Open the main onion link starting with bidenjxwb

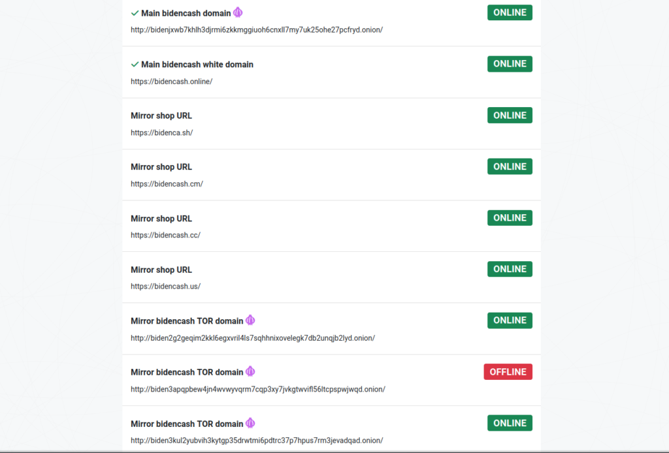pyautogui.click(x=257, y=30)
